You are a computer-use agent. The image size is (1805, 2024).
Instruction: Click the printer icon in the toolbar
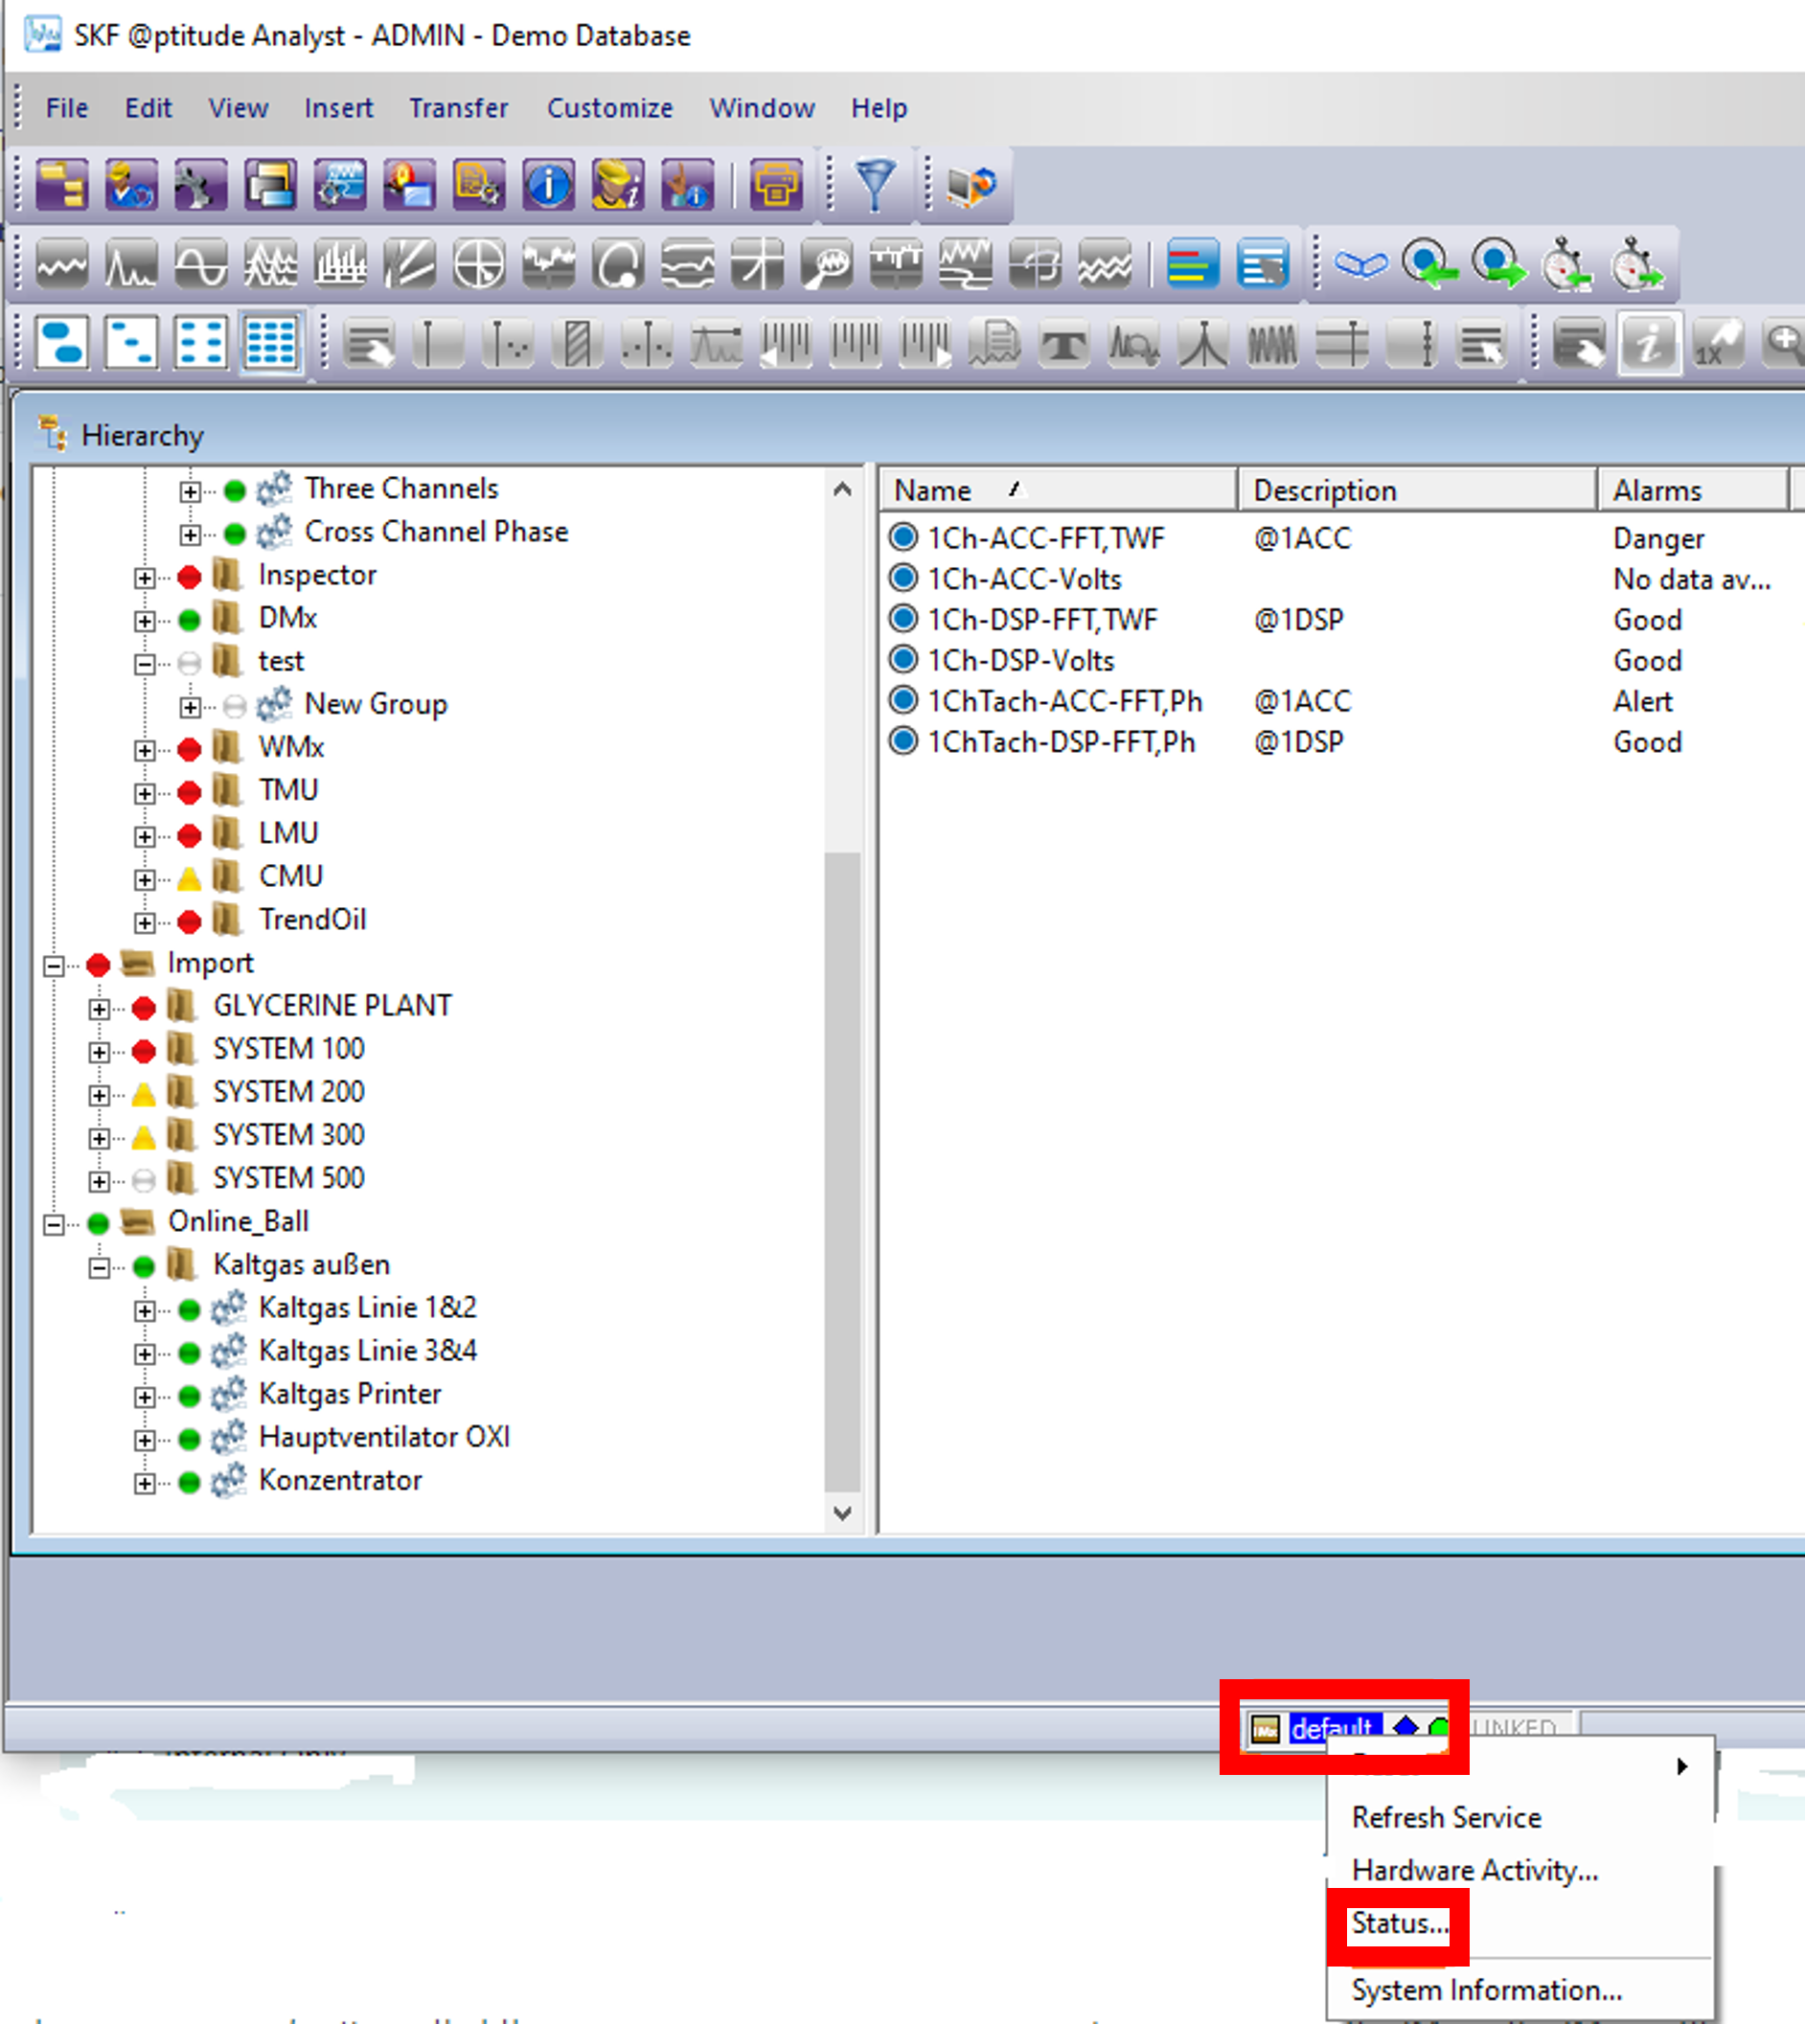point(775,185)
